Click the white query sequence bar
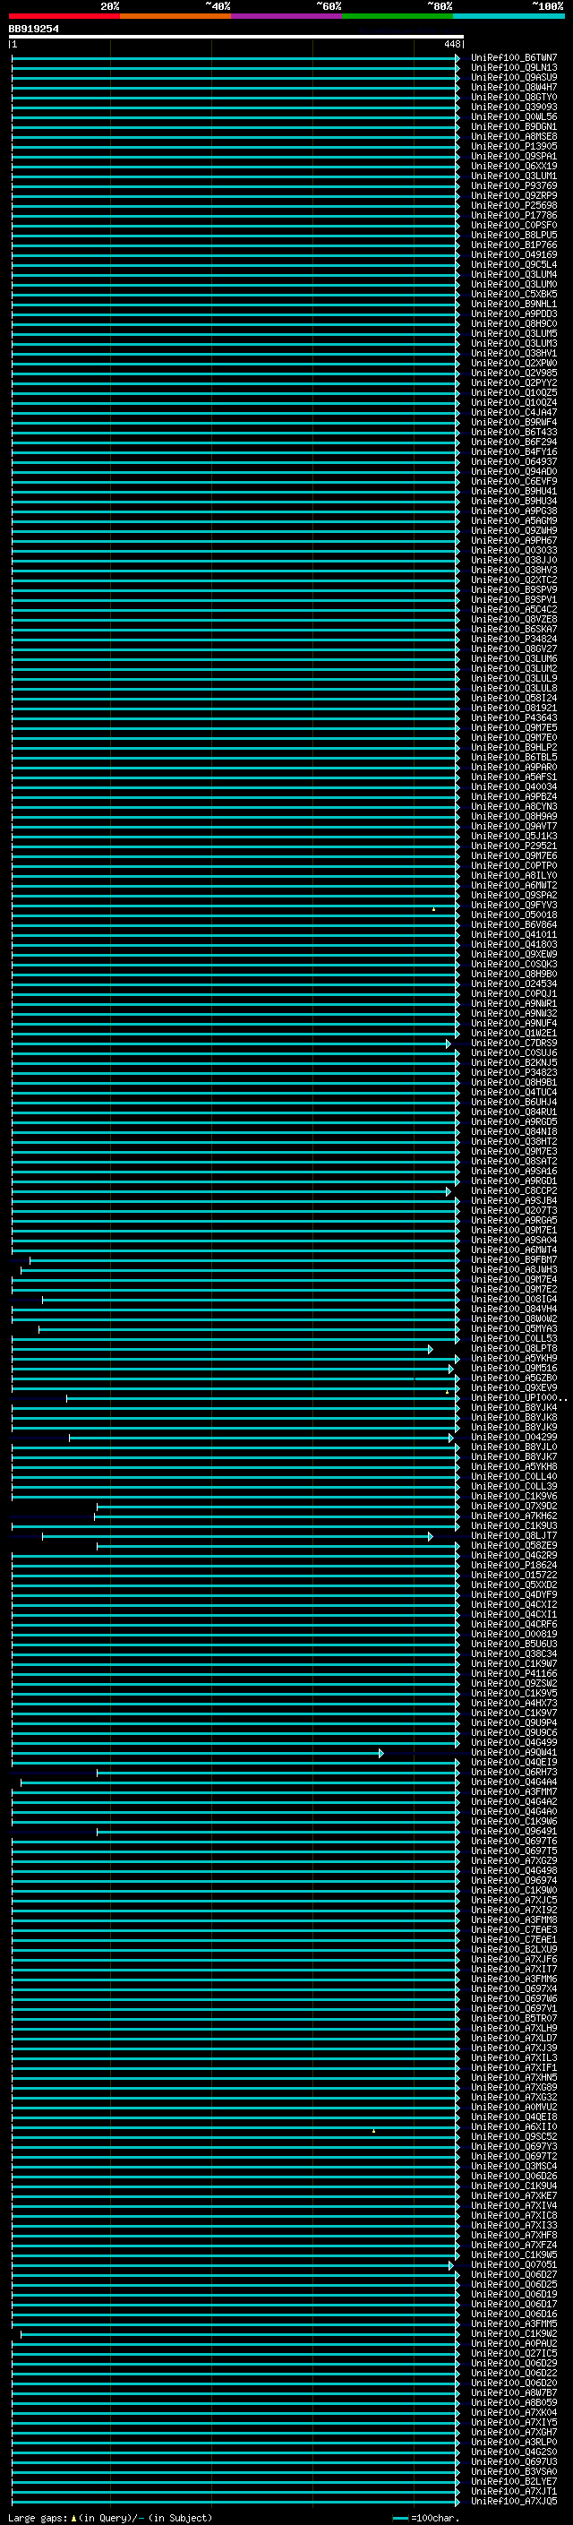 tap(236, 36)
